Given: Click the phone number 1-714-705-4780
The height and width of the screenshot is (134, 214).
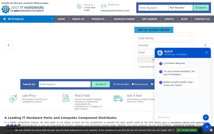Looking at the screenshot, I should point(90,9).
